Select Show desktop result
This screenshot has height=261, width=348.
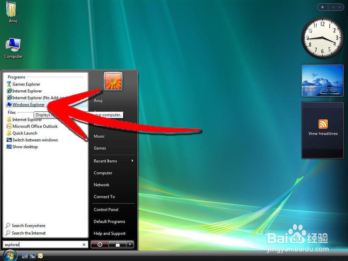[x=22, y=147]
